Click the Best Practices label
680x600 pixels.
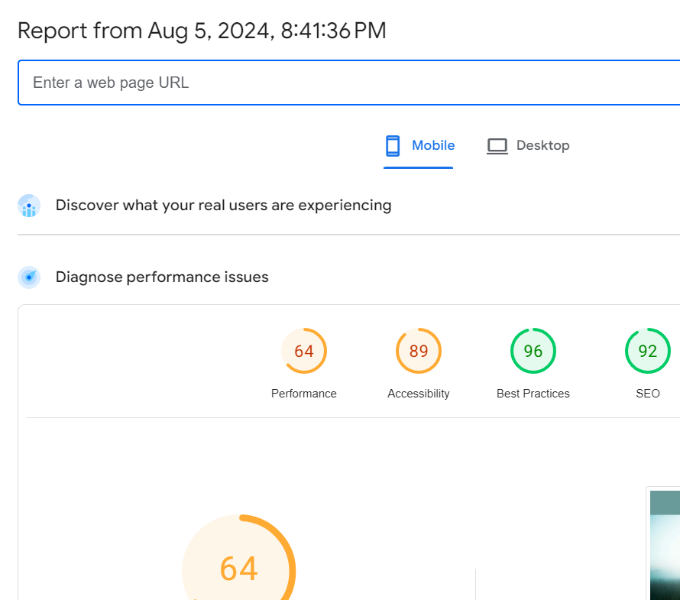click(533, 394)
